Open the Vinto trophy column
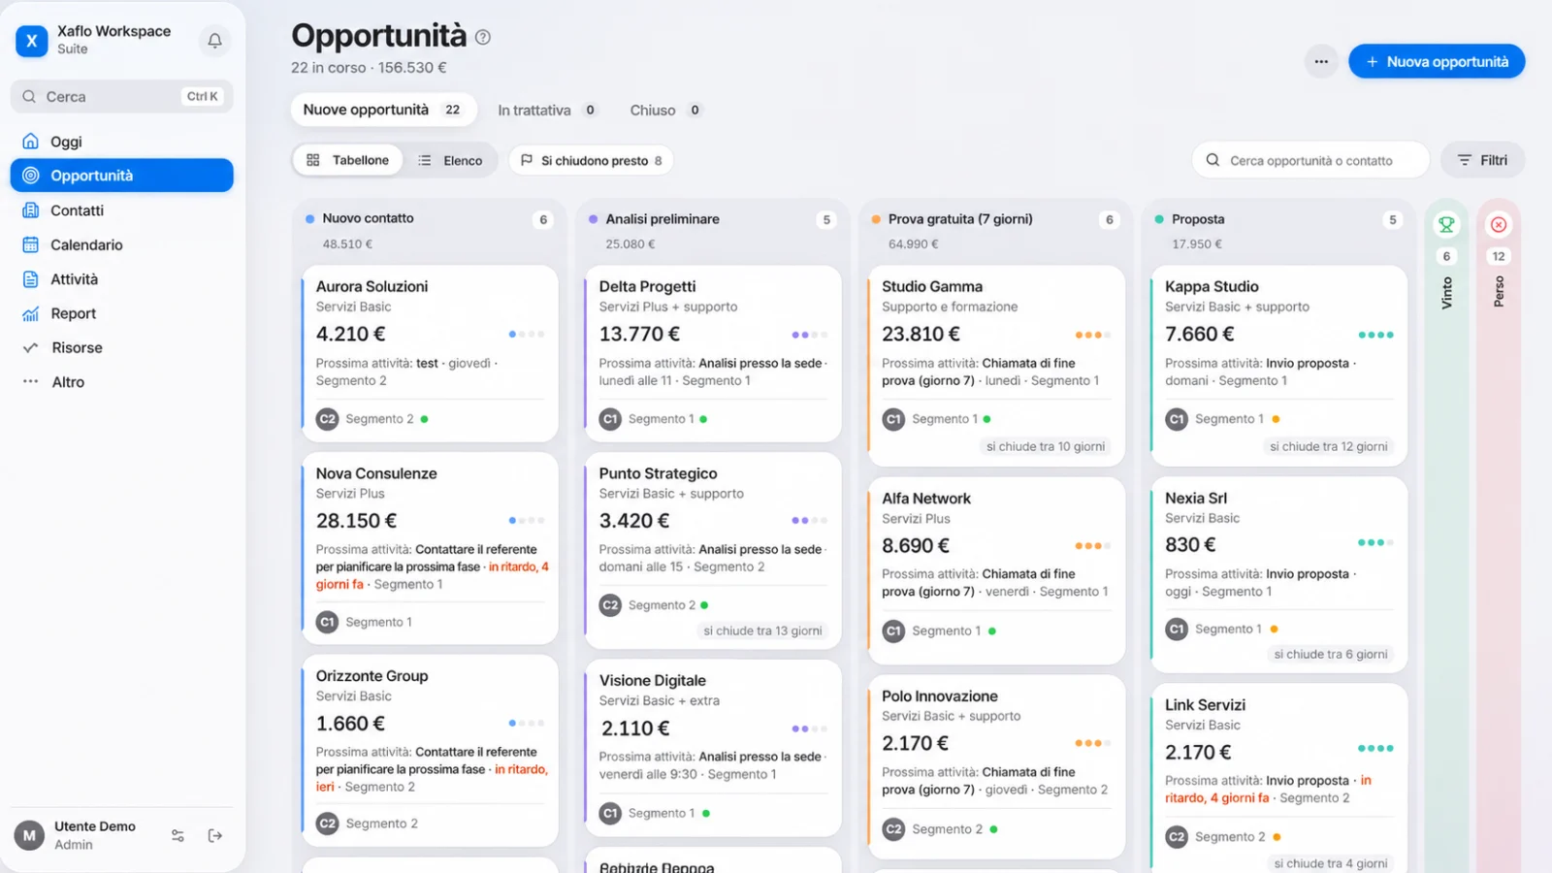Viewport: 1552px width, 873px height. pyautogui.click(x=1446, y=225)
